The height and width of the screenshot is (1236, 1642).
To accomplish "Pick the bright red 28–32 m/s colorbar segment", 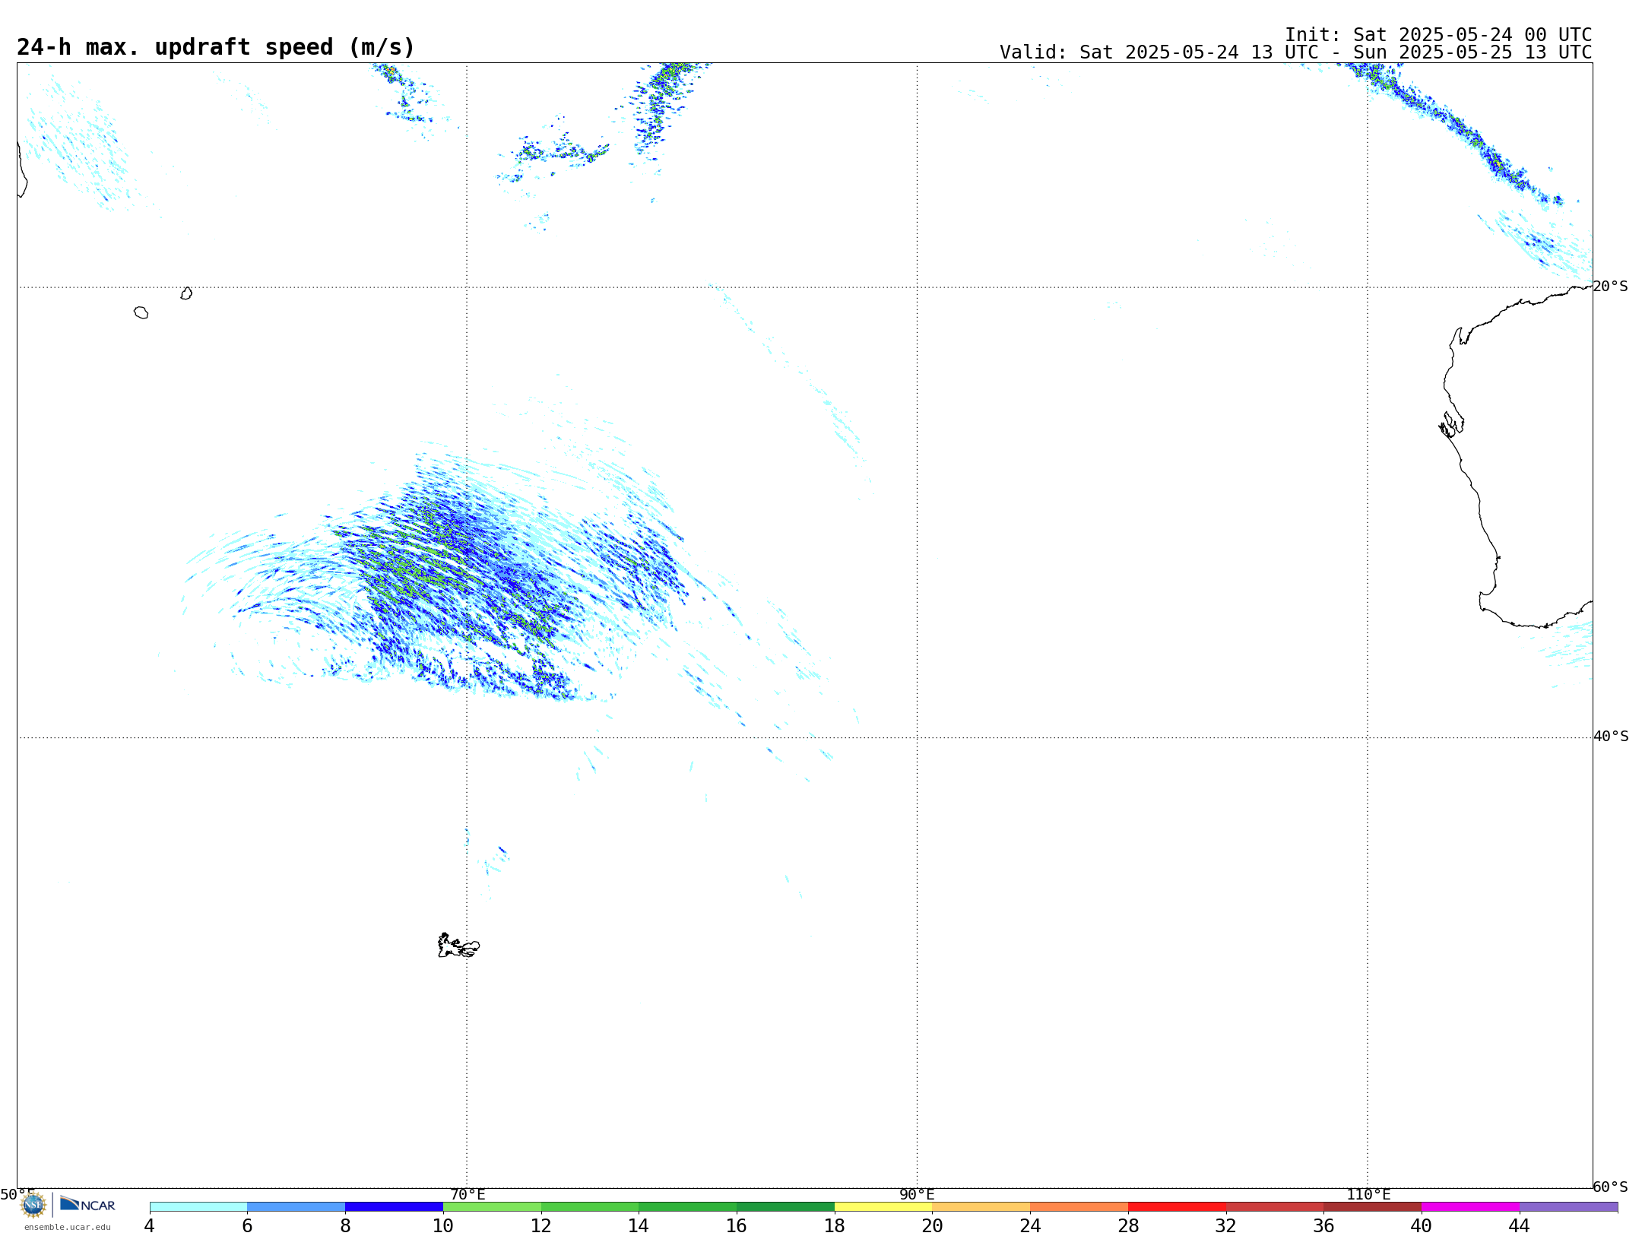I will click(x=1177, y=1207).
